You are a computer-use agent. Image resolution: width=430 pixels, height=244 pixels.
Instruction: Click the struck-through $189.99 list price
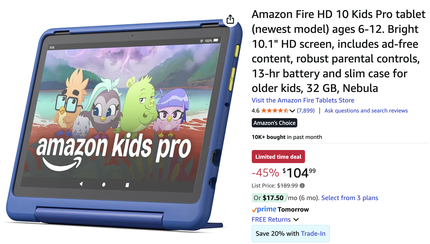287,185
